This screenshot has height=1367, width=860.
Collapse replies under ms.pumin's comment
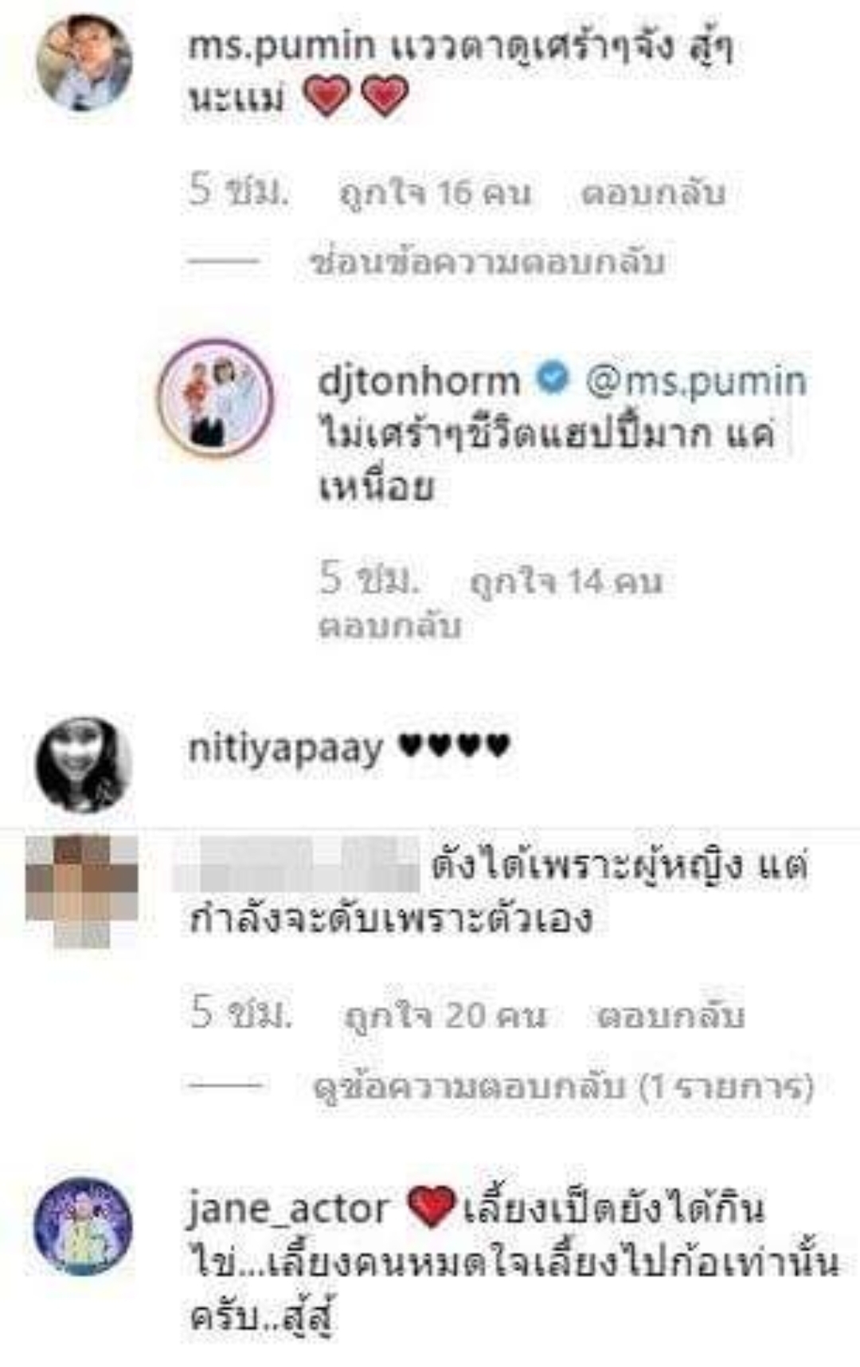pyautogui.click(x=487, y=262)
